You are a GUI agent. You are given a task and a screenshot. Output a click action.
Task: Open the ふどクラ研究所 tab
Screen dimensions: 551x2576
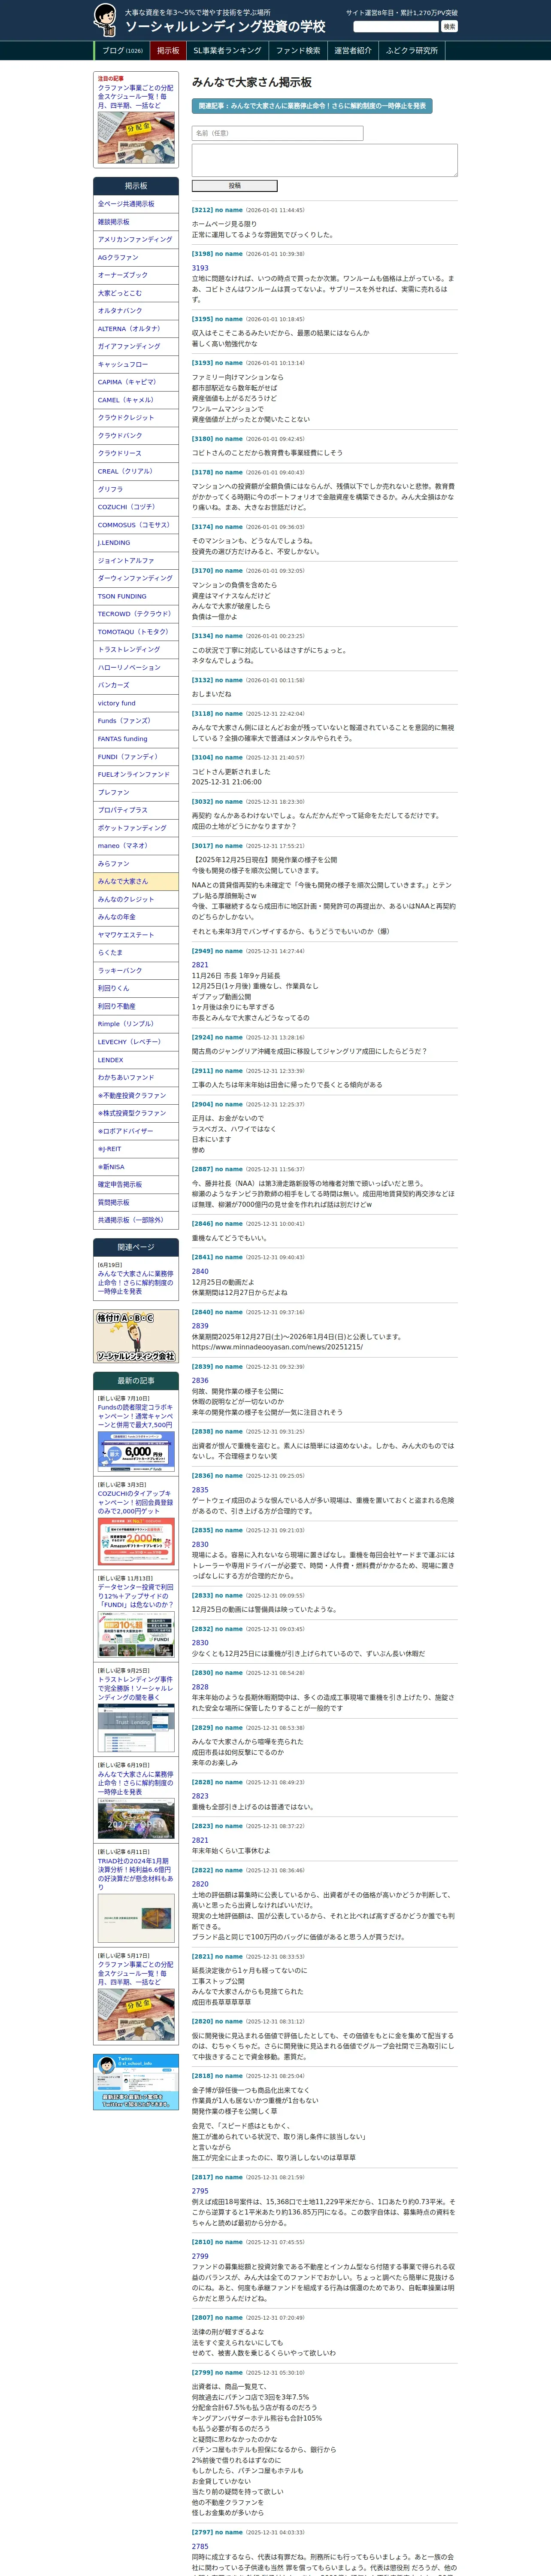point(411,51)
